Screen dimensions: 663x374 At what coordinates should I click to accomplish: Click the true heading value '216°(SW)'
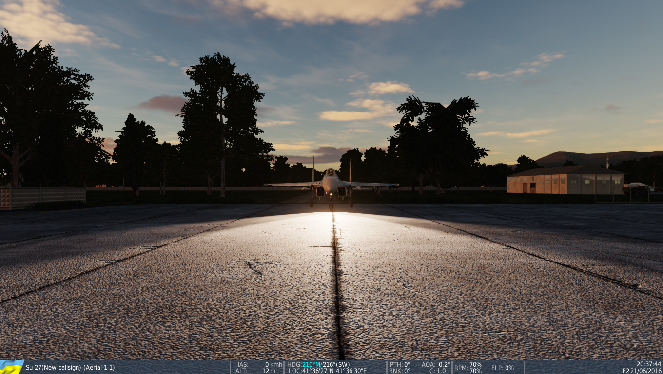[336, 364]
